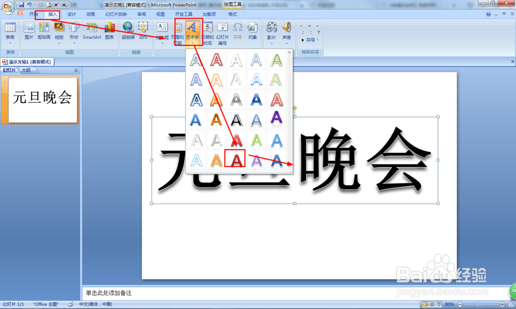The image size is (516, 309).
Task: Insert slide number (幻灯片编号)
Action: pos(222,34)
